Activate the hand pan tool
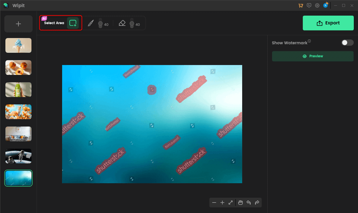Screen dimensions: 358x213 pyautogui.click(x=241, y=203)
